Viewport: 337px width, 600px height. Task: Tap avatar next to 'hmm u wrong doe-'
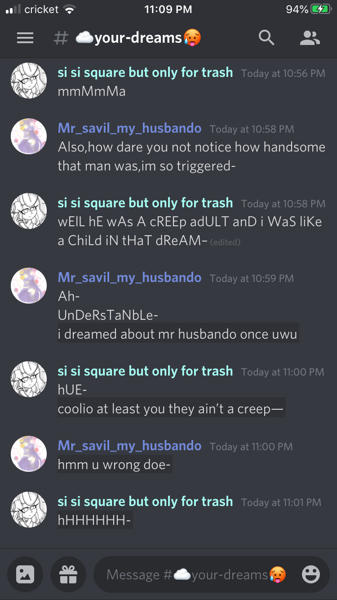(x=29, y=454)
